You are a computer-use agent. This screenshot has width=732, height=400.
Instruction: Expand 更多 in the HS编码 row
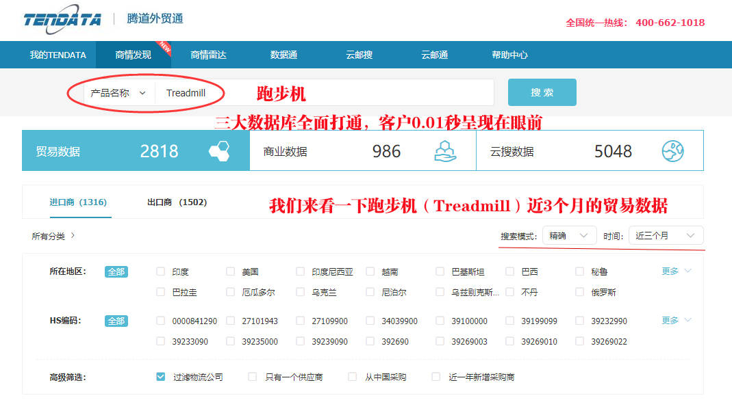click(x=677, y=321)
